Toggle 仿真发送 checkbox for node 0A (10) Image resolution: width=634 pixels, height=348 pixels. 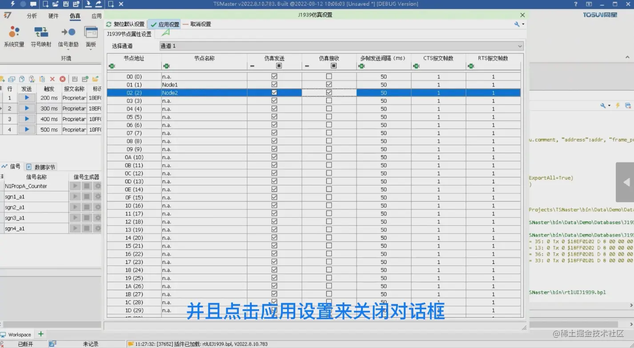pos(274,157)
